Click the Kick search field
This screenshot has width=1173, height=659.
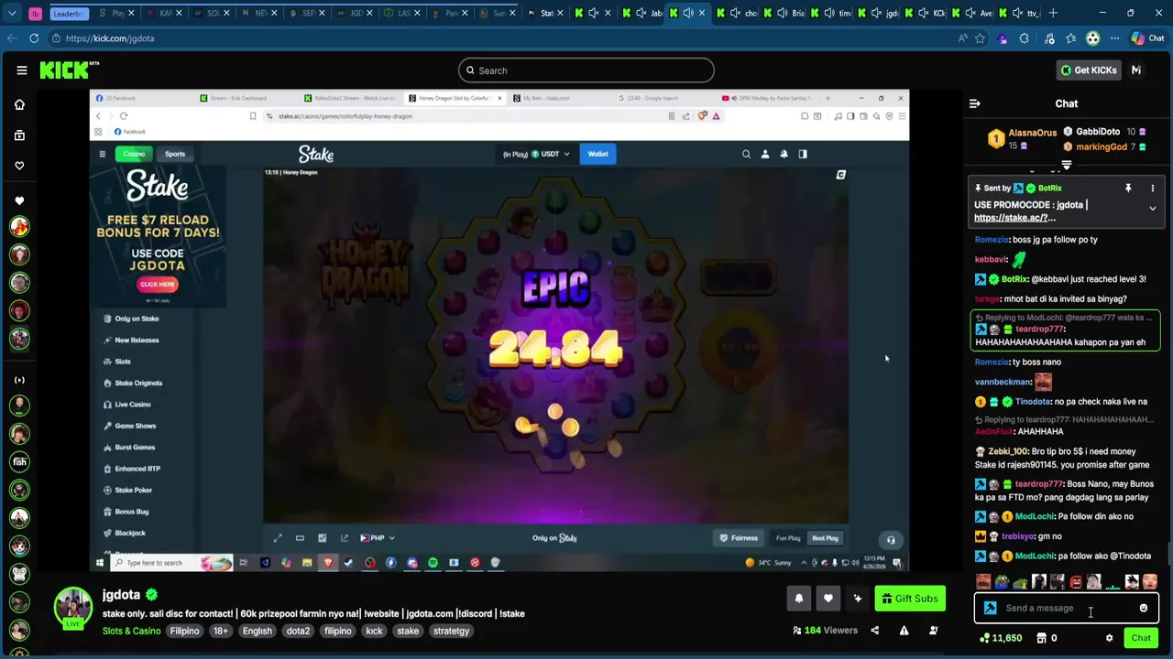click(x=586, y=70)
